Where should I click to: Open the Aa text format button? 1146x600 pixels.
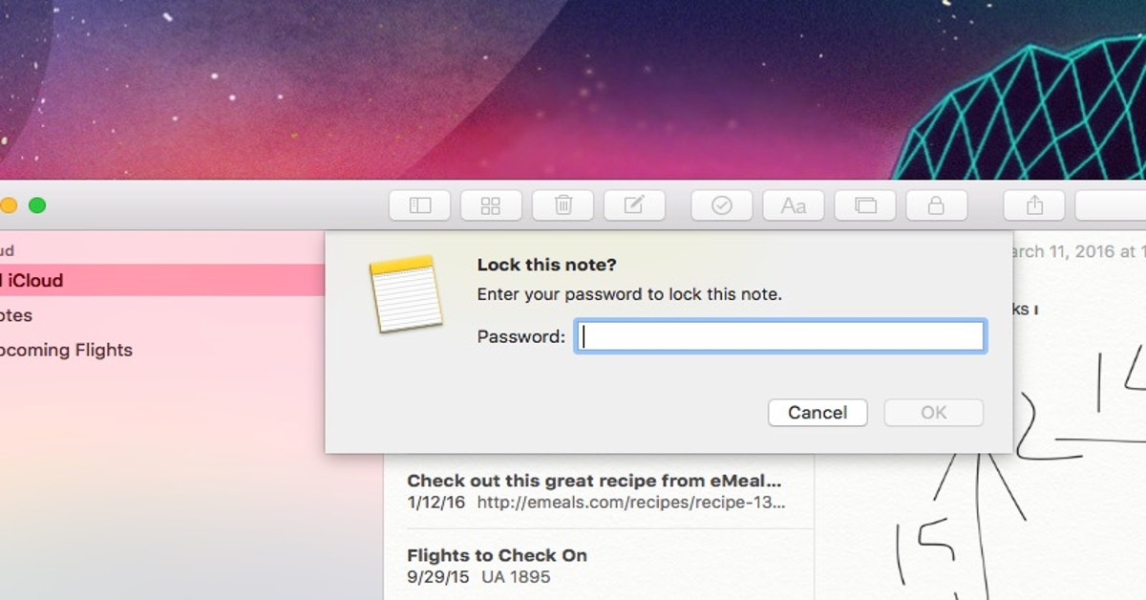(794, 205)
